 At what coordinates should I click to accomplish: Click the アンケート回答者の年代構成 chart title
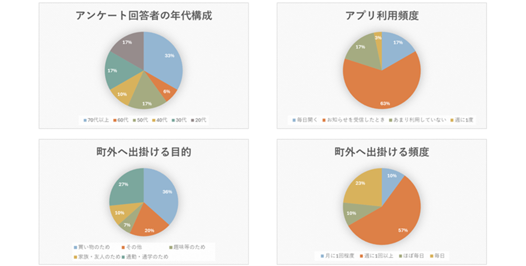tap(144, 16)
